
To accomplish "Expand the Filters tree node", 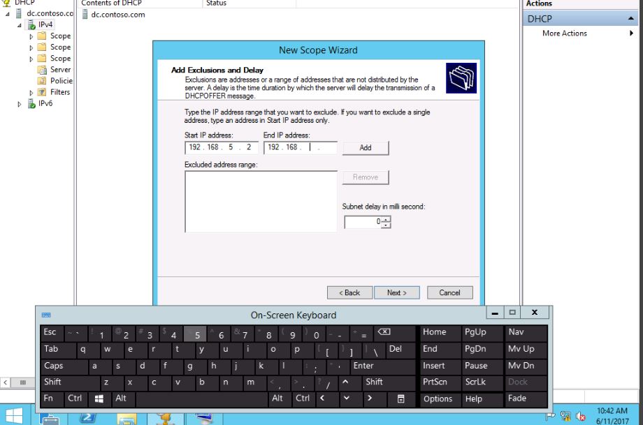I will (31, 92).
